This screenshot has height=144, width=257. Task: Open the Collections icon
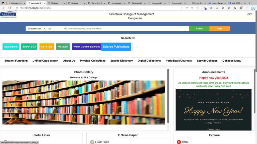229,8
